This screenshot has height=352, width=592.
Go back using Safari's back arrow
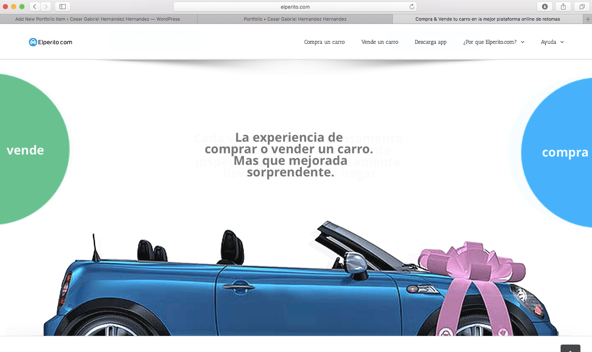click(x=35, y=7)
